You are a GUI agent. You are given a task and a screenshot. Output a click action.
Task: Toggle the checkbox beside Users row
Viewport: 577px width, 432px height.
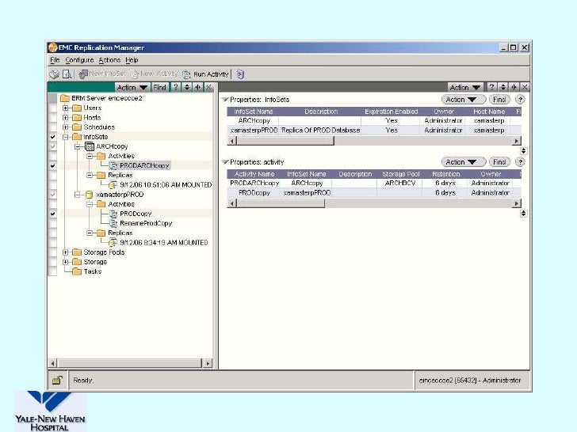(53, 108)
